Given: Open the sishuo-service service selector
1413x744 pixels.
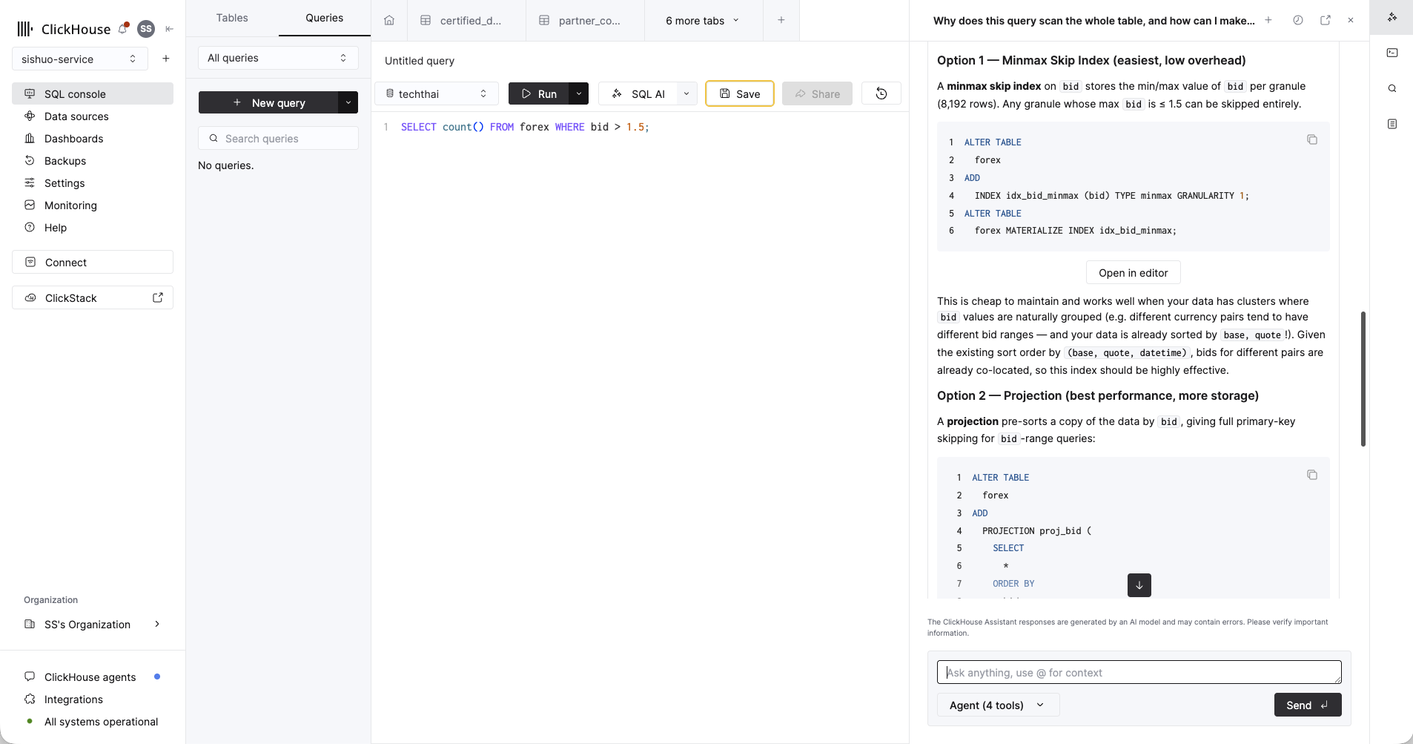Looking at the screenshot, I should coord(80,59).
